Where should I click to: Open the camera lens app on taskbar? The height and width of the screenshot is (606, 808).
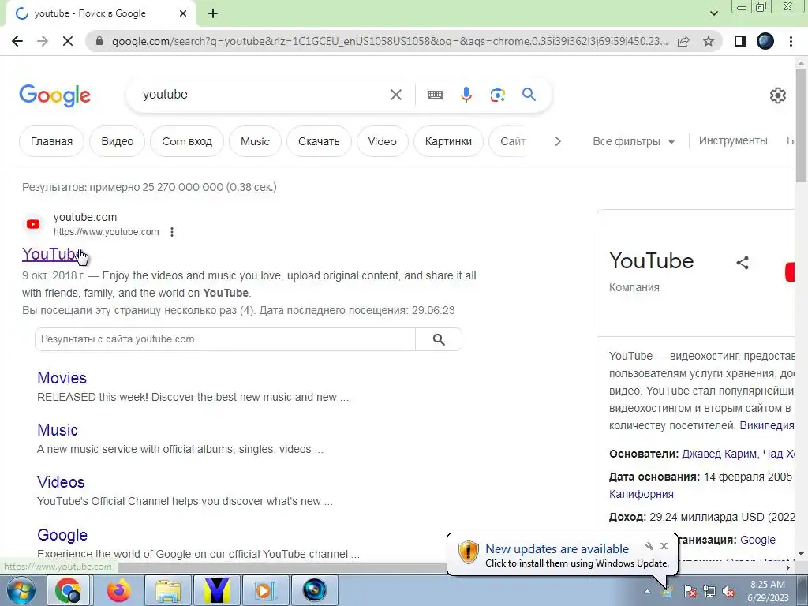[315, 590]
